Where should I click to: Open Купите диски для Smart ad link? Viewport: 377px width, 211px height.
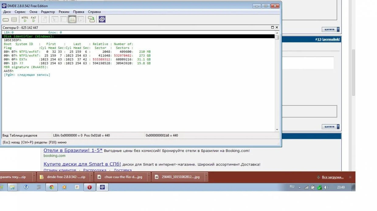click(82, 164)
